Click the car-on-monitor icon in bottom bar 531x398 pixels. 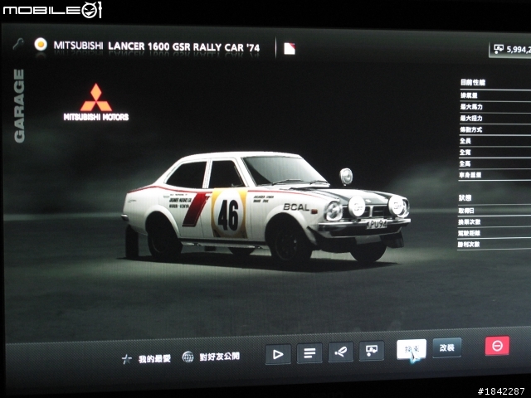point(372,350)
